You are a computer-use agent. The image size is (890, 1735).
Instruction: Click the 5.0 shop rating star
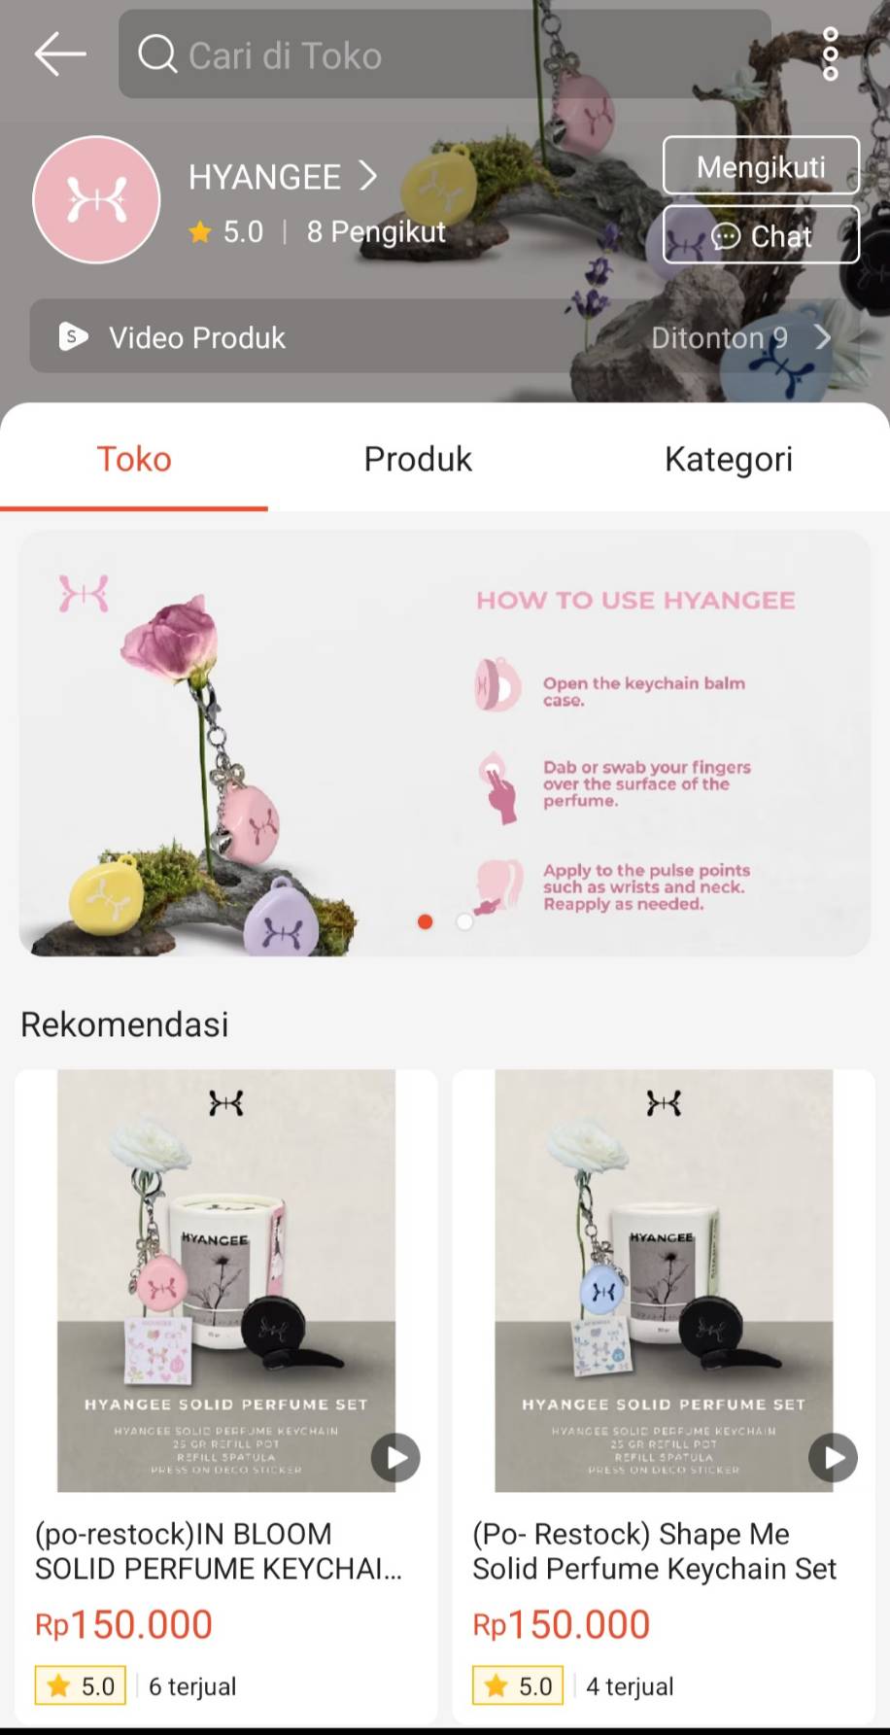(x=200, y=232)
